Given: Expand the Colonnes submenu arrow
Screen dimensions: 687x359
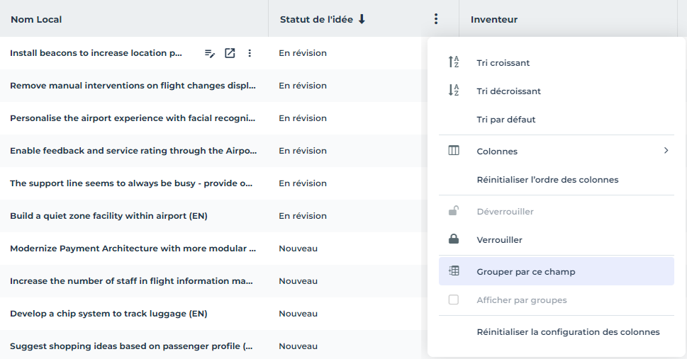Looking at the screenshot, I should coord(666,151).
